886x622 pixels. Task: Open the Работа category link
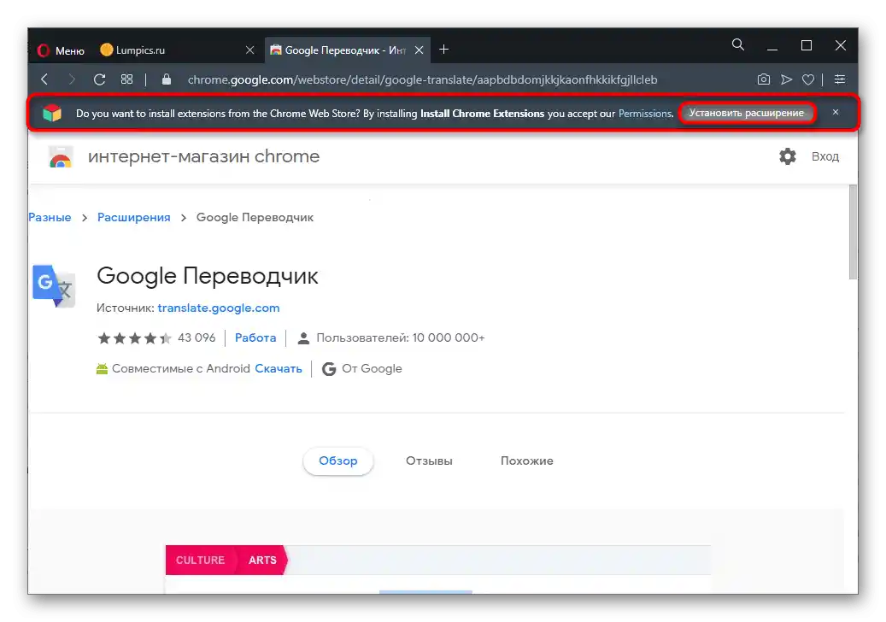point(255,337)
